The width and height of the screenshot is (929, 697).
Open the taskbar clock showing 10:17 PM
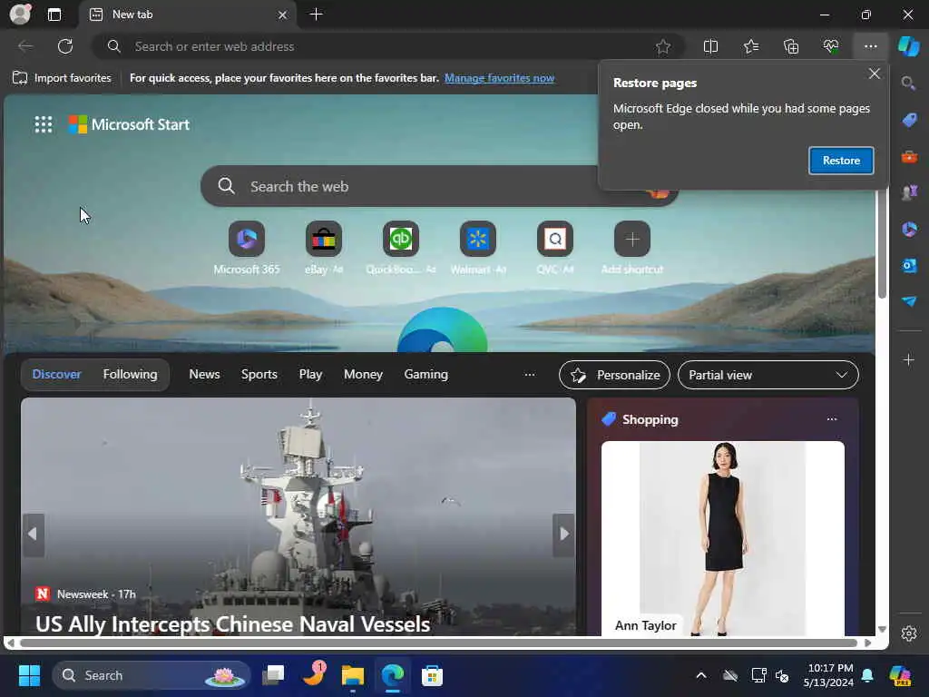[829, 675]
